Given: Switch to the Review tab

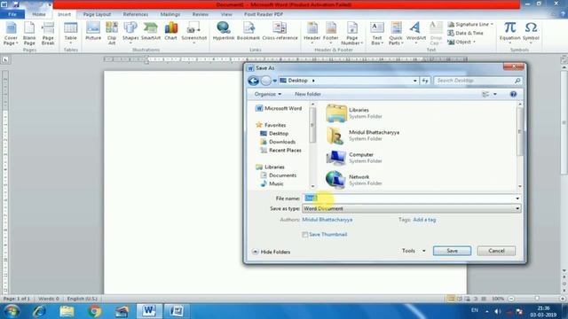Looking at the screenshot, I should tap(200, 14).
